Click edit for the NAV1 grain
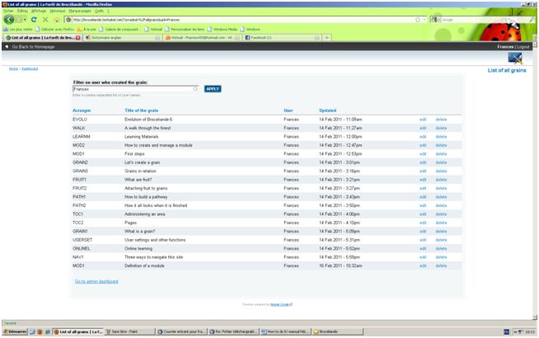Viewport: 539px width, 338px height. coord(423,257)
